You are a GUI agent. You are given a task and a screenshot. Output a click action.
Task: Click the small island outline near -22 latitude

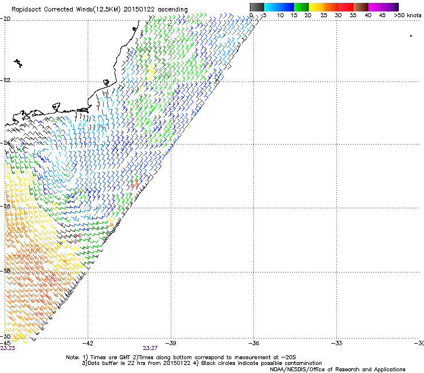point(106,82)
